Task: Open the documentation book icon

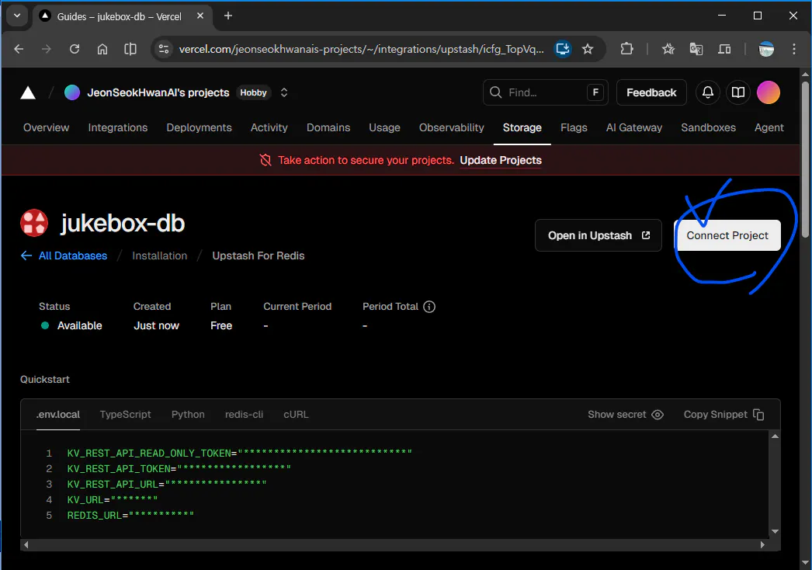Action: pos(738,92)
